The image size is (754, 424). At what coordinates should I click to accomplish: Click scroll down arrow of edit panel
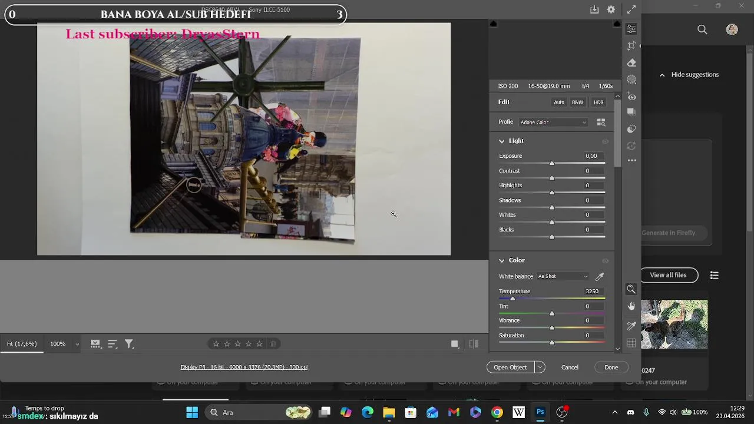(x=617, y=348)
